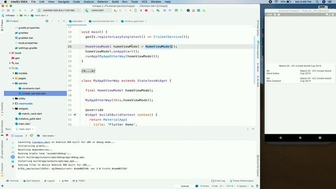The width and height of the screenshot is (336, 189).
Task: Click the Build project hammer icon
Action: pyautogui.click(x=31, y=10)
